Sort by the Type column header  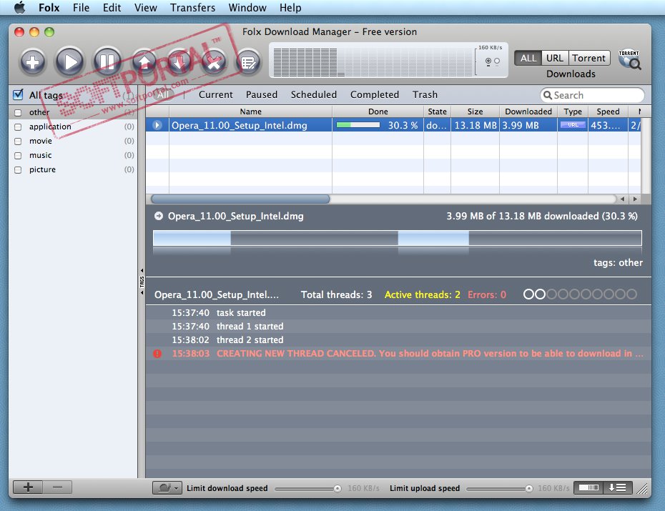click(573, 111)
